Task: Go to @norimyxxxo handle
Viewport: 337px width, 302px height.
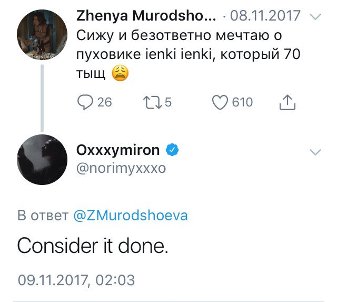Action: 121,169
